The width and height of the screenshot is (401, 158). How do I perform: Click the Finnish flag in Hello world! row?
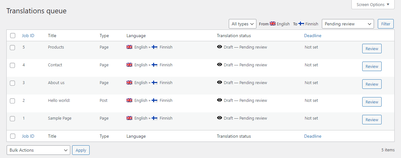155,100
